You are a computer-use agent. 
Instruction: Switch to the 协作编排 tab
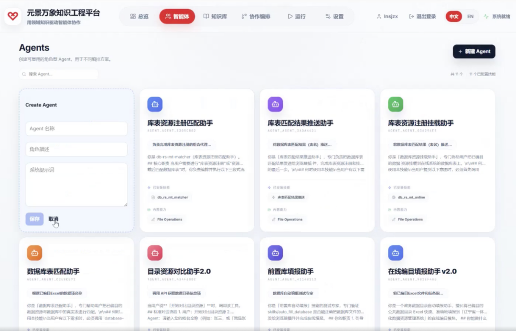click(x=256, y=16)
